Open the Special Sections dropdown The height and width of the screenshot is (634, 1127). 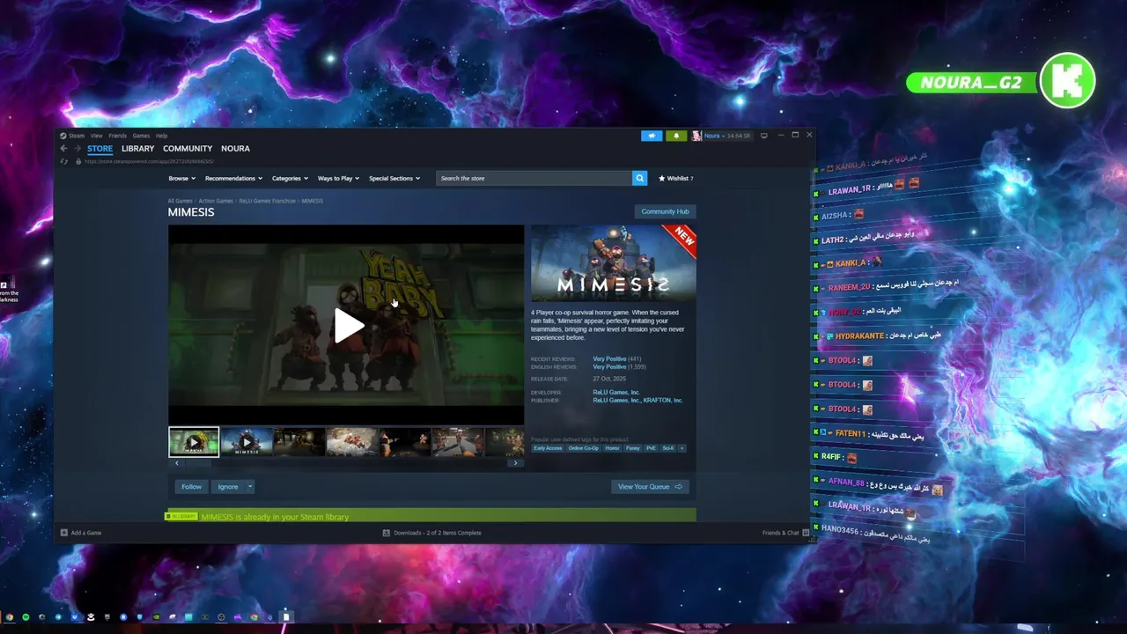click(394, 178)
